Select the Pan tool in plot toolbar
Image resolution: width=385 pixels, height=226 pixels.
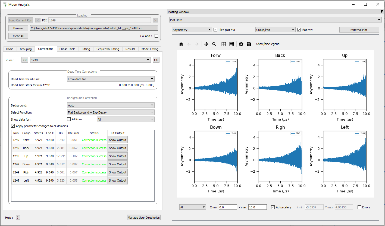(206, 44)
